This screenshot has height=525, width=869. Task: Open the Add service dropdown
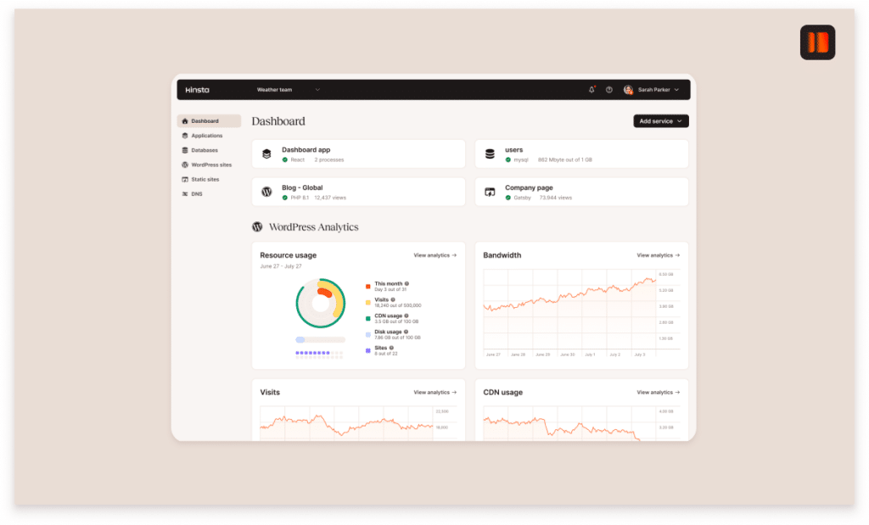[661, 121]
